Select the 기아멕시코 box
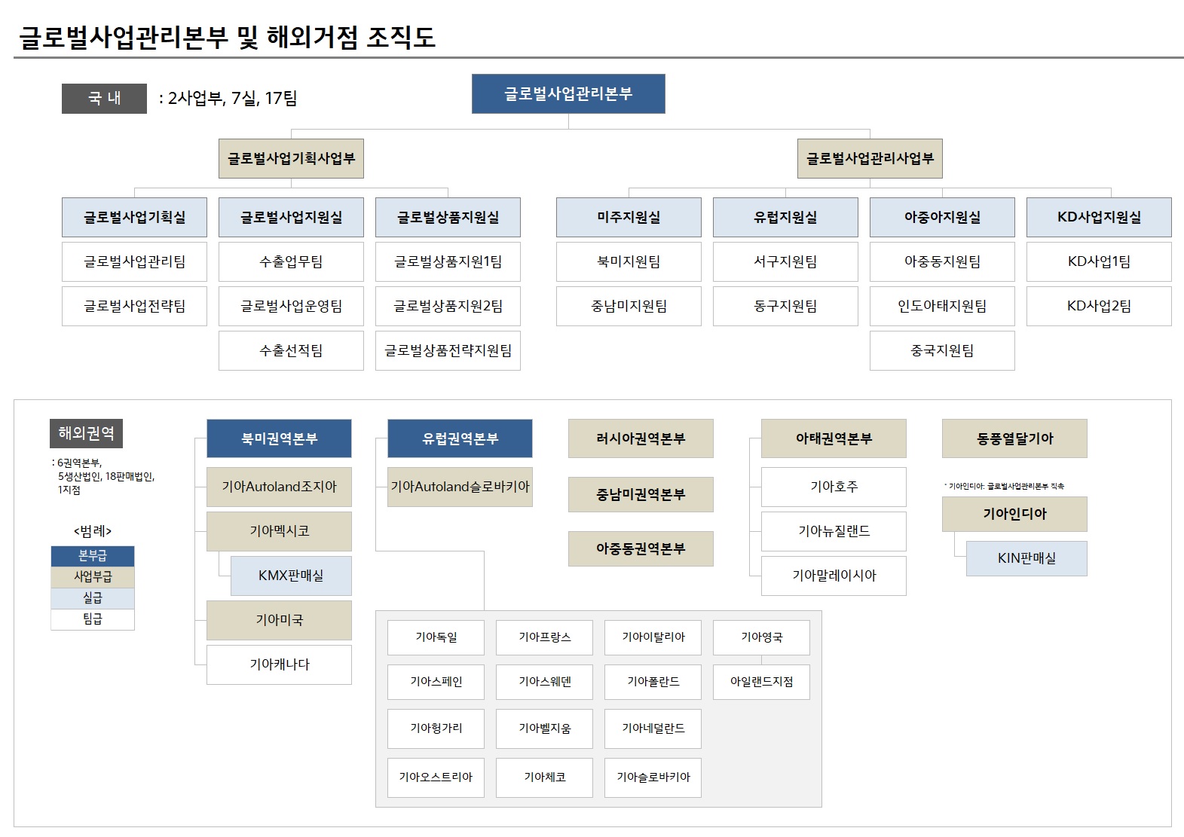 [x=279, y=531]
